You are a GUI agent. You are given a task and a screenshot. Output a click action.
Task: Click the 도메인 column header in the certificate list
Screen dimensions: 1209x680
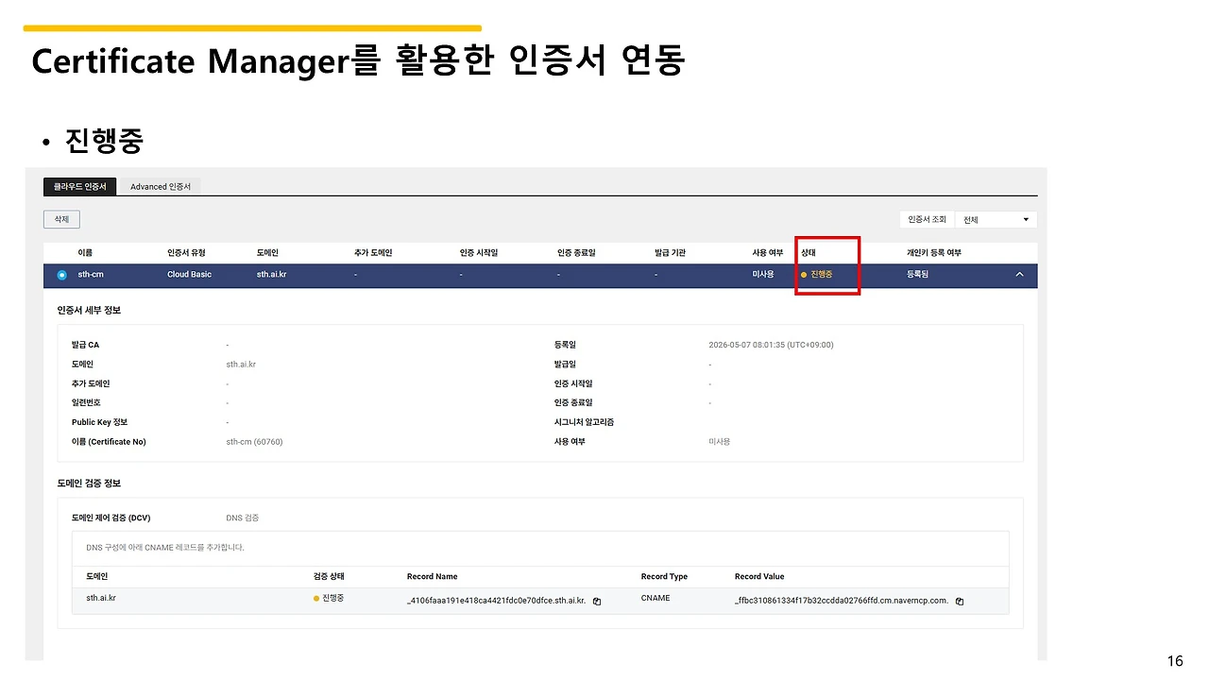coord(267,253)
